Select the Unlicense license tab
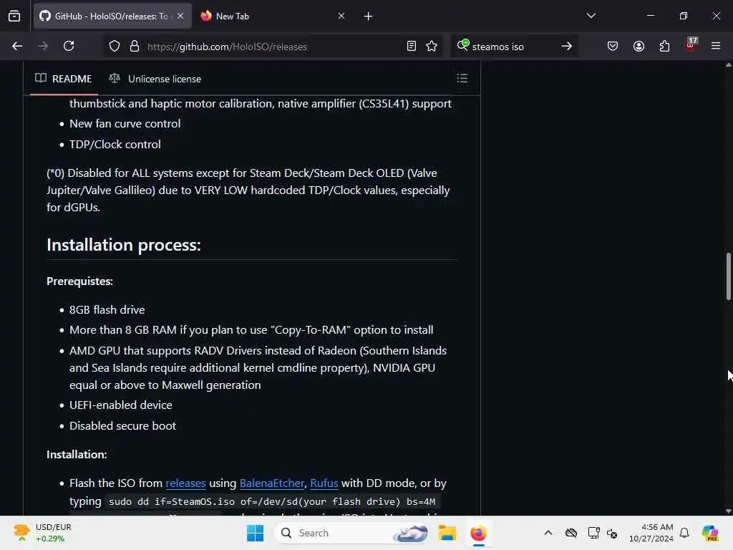733x550 pixels. pos(155,79)
